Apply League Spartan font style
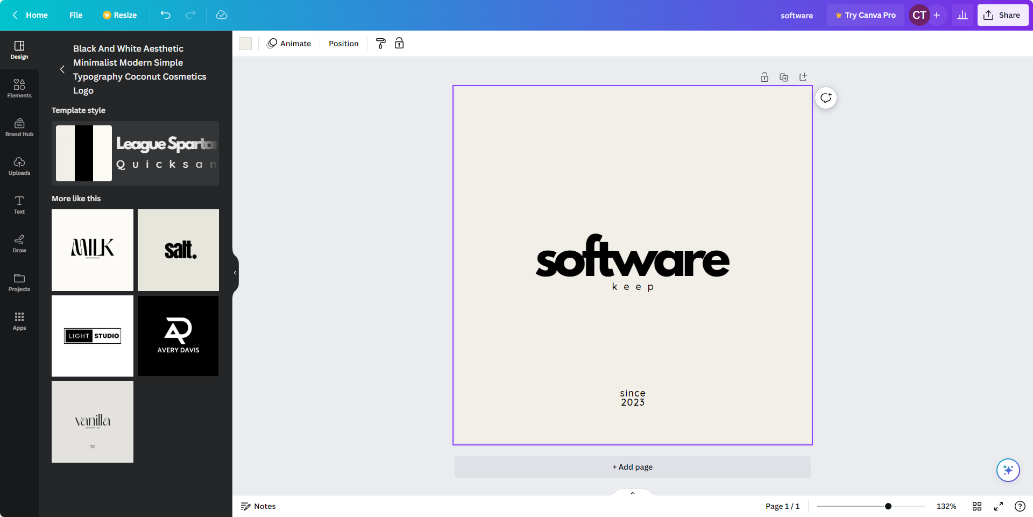The height and width of the screenshot is (517, 1033). (167, 144)
